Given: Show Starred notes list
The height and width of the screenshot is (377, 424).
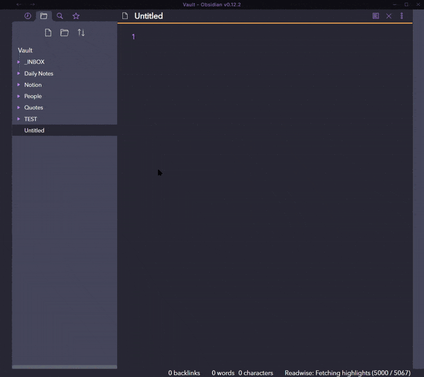Looking at the screenshot, I should [76, 16].
